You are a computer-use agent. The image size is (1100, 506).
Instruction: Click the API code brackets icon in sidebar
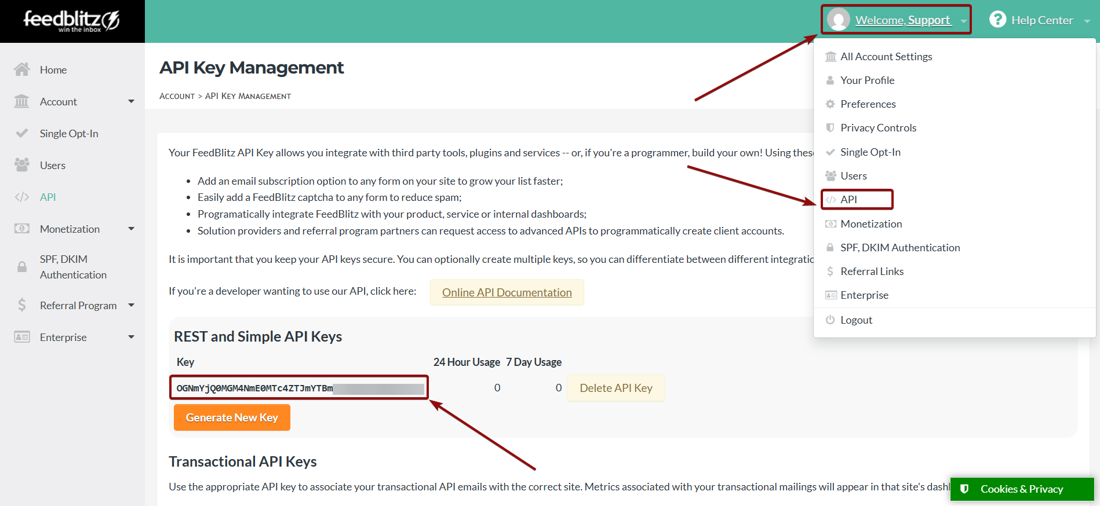(x=22, y=197)
